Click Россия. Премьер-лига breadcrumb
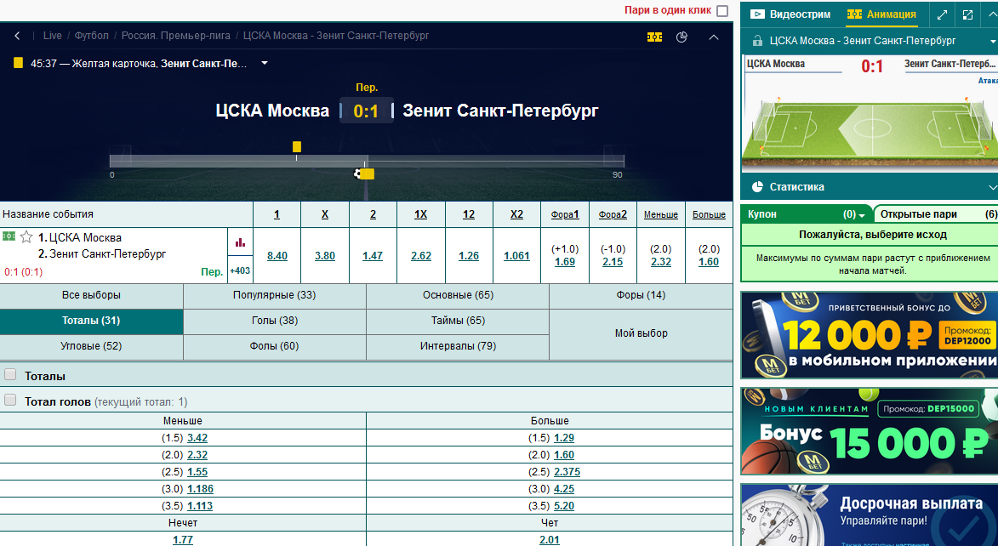 tap(175, 37)
